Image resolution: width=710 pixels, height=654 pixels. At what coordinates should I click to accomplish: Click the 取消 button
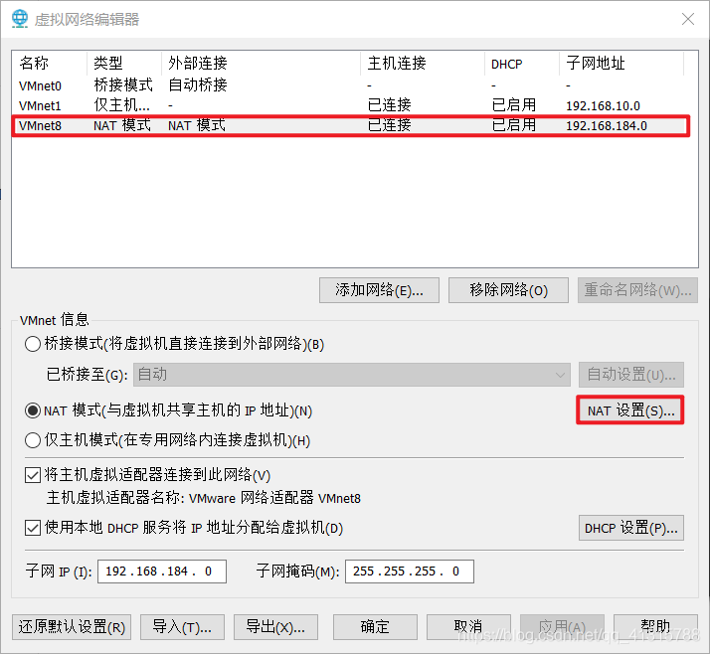pyautogui.click(x=468, y=627)
